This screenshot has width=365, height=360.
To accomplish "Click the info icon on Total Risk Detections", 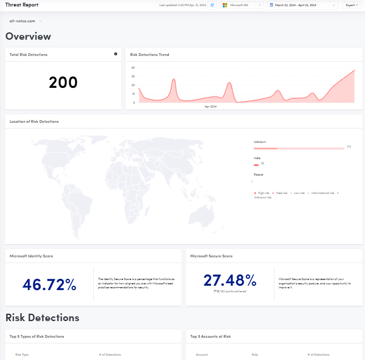I will [x=116, y=54].
